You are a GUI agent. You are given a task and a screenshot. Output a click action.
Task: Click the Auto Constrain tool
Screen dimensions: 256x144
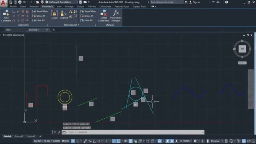pyautogui.click(x=6, y=16)
